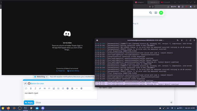Viewport: 197px width, 111px height.
Task: Click the red extension icon in browser toolbar
Action: 186,7
